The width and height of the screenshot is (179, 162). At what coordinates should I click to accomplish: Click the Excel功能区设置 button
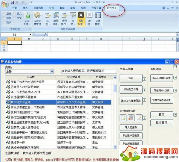click(x=161, y=78)
